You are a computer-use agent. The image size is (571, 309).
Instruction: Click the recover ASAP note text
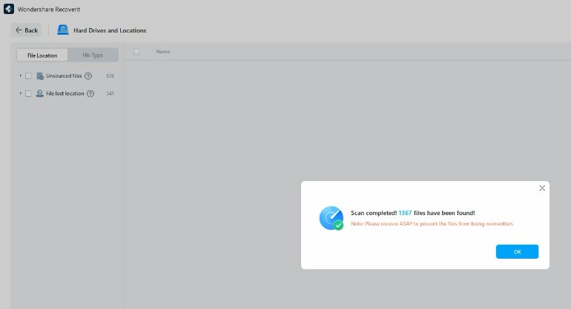(432, 224)
